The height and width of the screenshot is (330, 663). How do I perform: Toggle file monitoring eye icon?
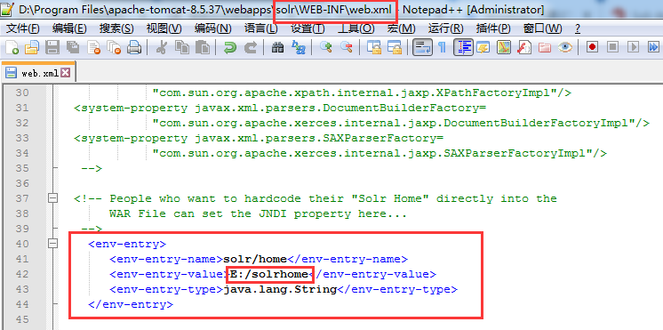[565, 47]
